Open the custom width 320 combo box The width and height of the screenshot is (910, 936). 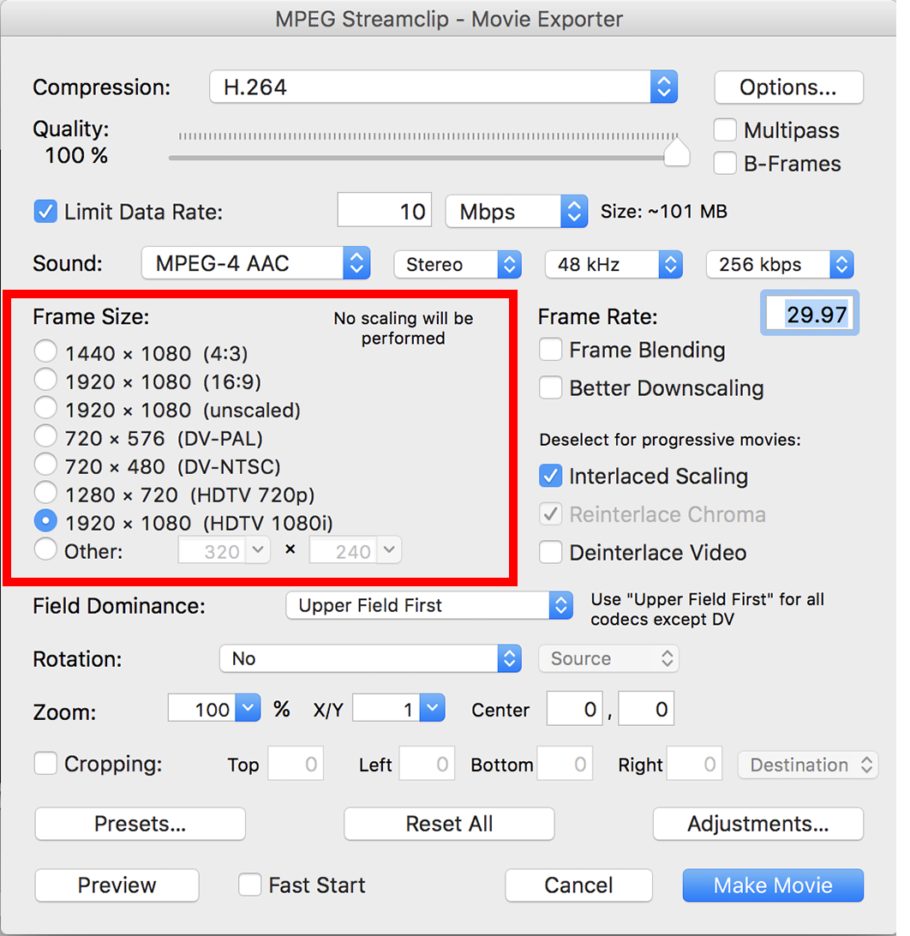[x=224, y=550]
